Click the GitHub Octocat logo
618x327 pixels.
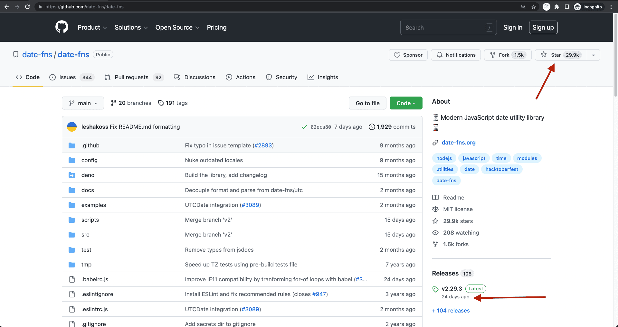[62, 27]
